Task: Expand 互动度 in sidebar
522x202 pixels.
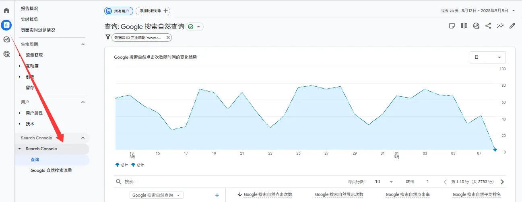Action: pos(19,66)
